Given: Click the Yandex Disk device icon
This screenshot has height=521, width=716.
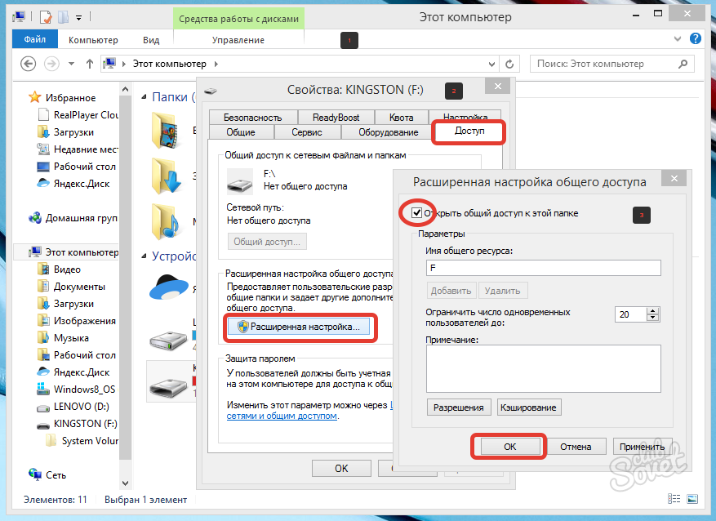Looking at the screenshot, I should (x=168, y=287).
